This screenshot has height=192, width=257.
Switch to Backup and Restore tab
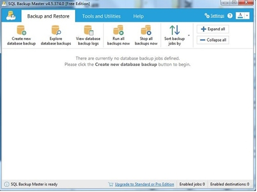(x=48, y=16)
